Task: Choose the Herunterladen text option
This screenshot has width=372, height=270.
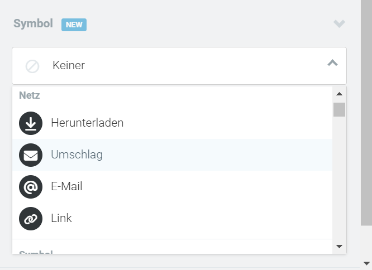Action: pyautogui.click(x=87, y=123)
